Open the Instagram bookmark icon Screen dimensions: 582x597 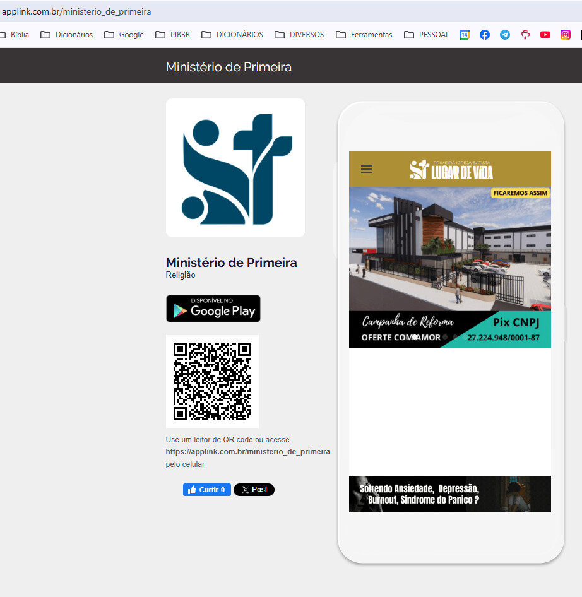pos(565,35)
